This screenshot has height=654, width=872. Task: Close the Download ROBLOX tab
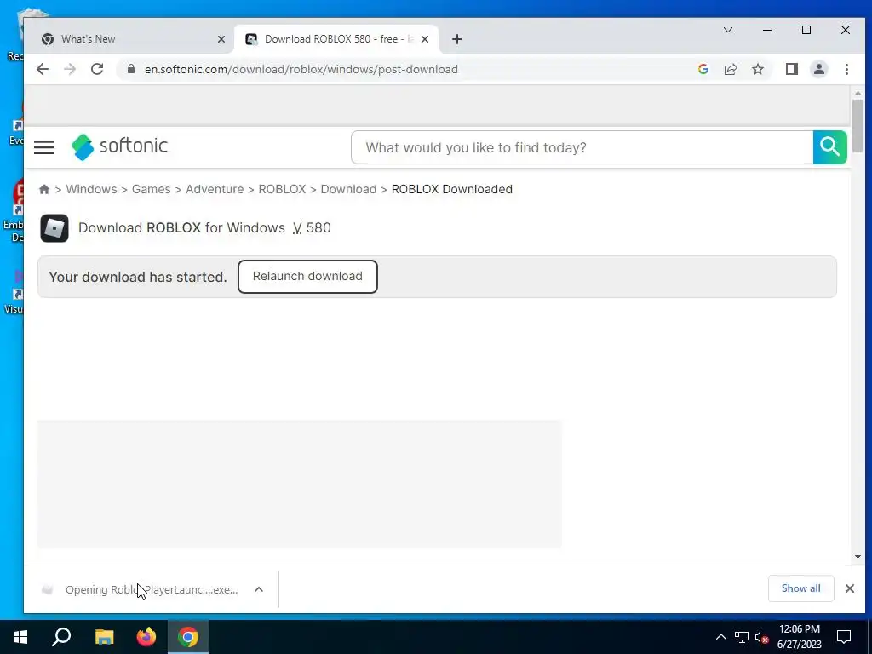point(425,39)
